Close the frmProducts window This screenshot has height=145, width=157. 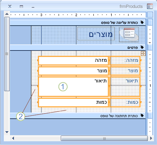click(x=10, y=7)
